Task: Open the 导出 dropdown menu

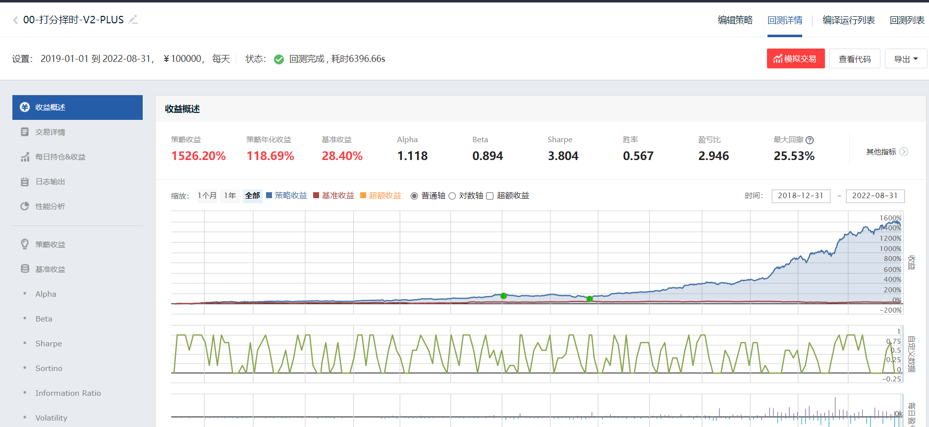Action: 906,59
